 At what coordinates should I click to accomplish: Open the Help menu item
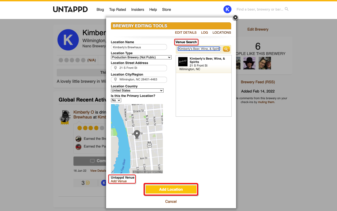point(153,10)
